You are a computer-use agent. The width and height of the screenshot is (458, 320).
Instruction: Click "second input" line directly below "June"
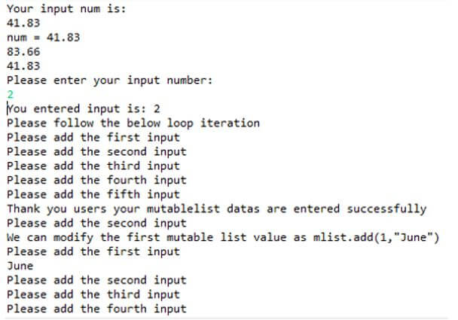96,280
